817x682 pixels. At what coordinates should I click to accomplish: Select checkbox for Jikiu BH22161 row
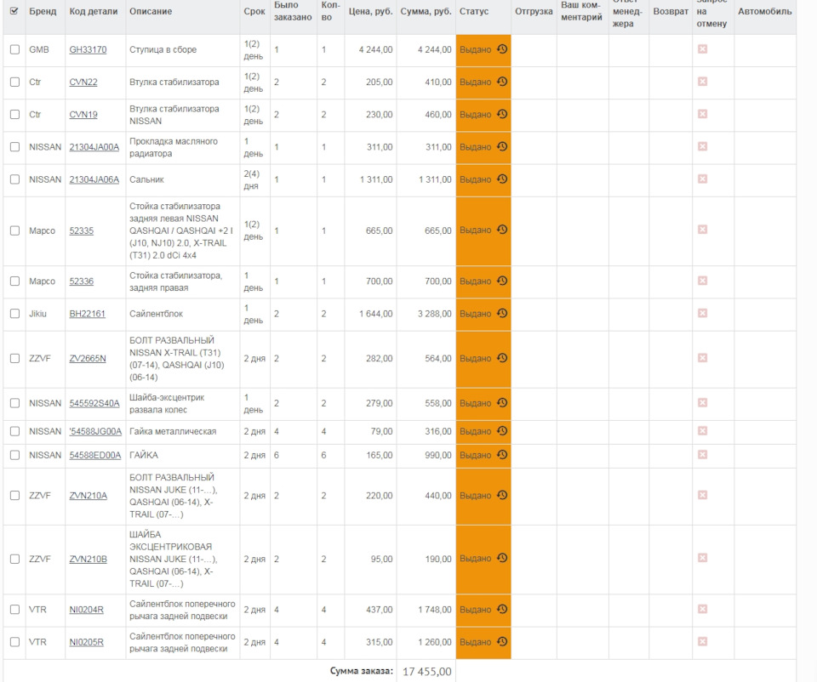14,314
